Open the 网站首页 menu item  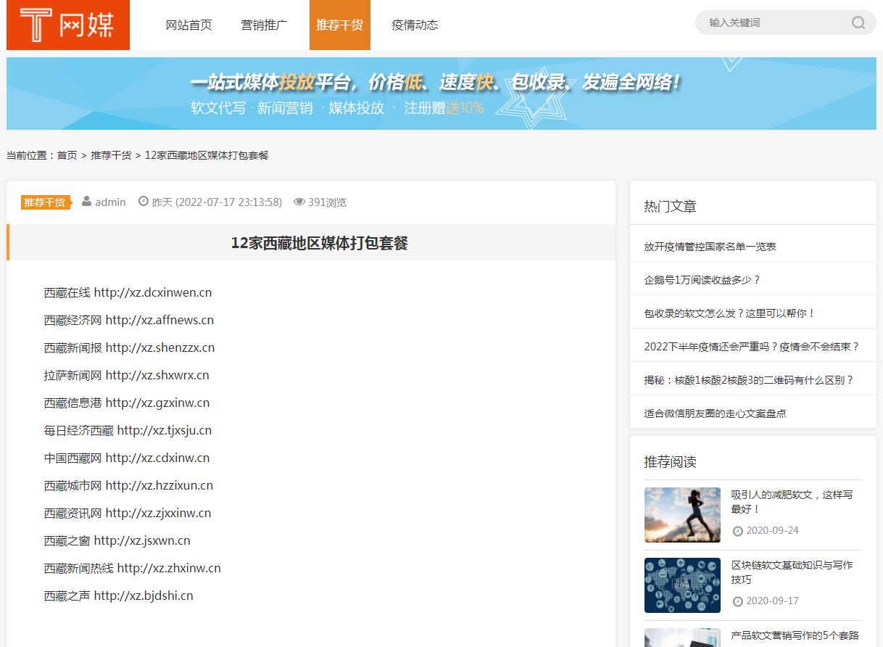pyautogui.click(x=189, y=25)
